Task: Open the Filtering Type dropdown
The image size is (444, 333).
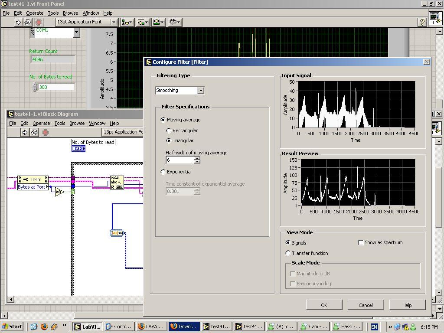Action: coord(201,90)
